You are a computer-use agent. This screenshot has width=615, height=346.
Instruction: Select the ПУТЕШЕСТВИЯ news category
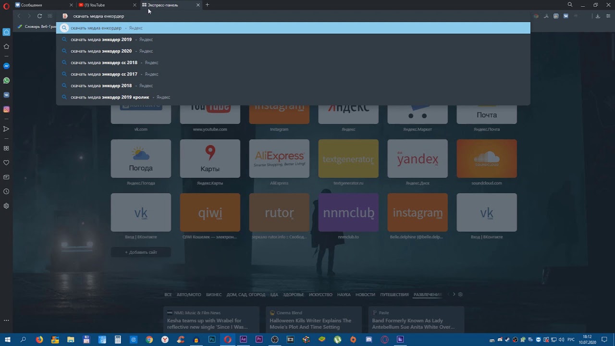[394, 295]
